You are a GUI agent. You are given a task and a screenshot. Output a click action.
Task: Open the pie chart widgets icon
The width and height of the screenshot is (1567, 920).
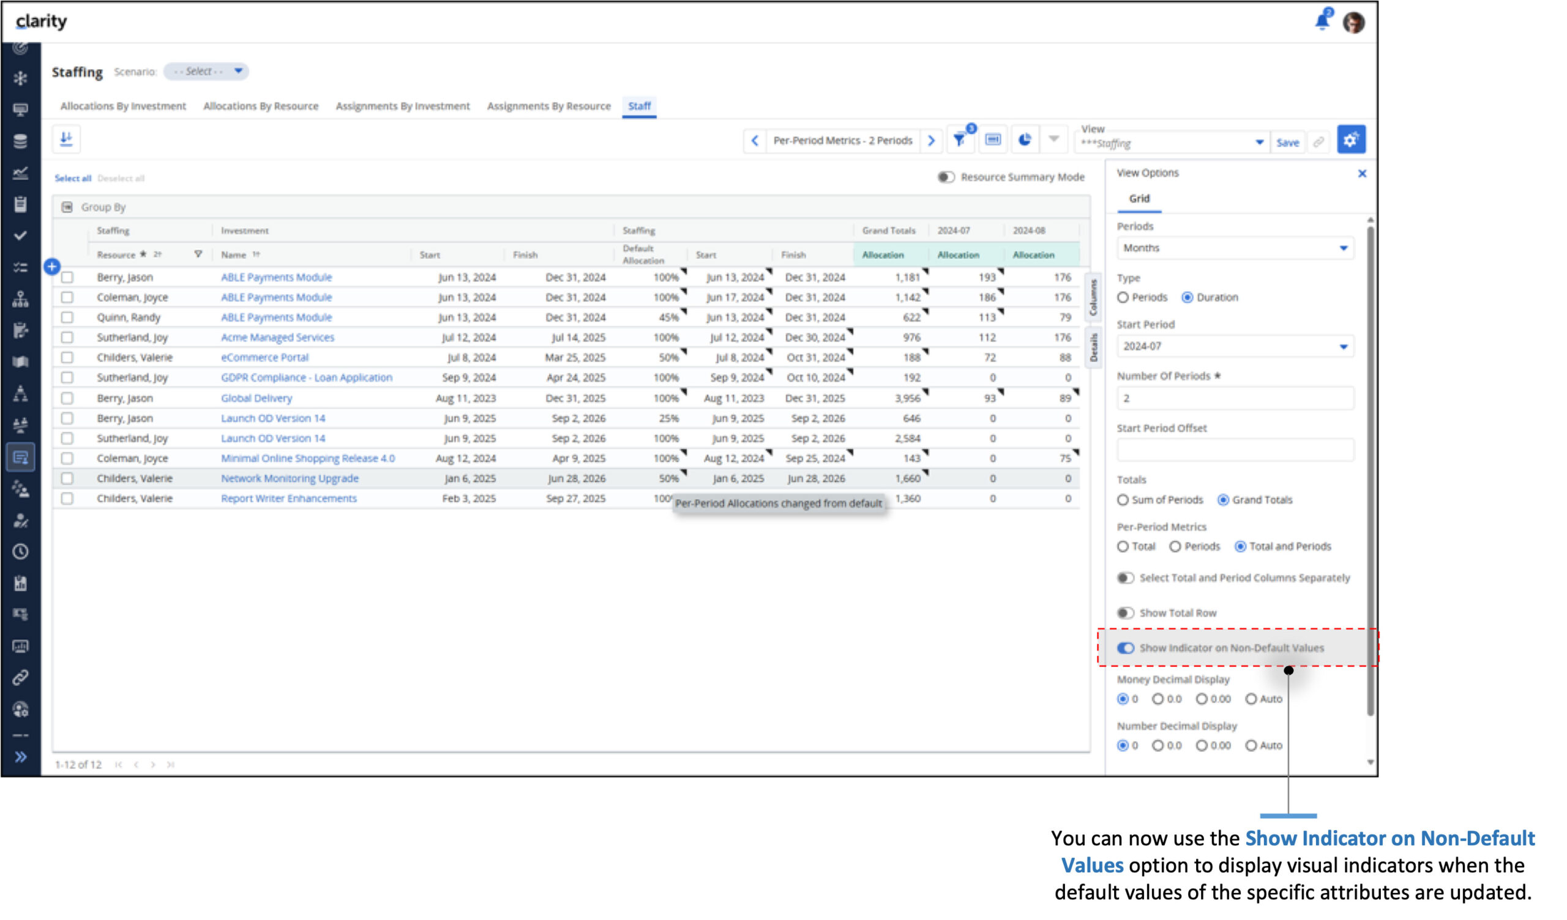coord(1025,140)
